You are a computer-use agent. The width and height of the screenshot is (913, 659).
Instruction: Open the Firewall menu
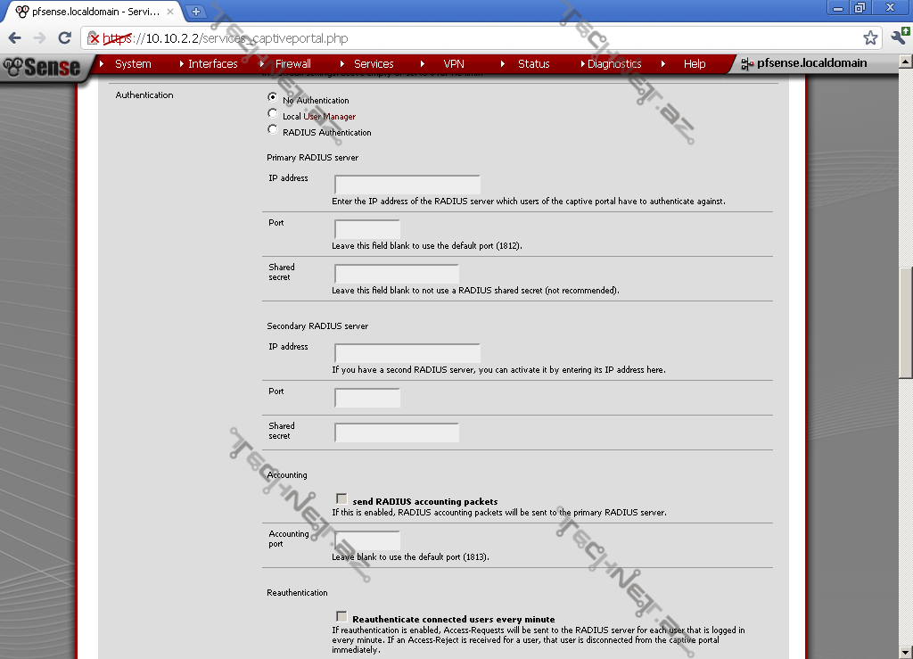point(292,64)
